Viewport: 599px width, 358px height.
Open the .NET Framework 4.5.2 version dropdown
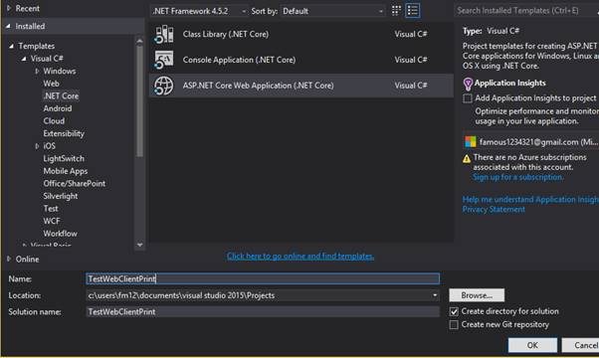tap(199, 11)
